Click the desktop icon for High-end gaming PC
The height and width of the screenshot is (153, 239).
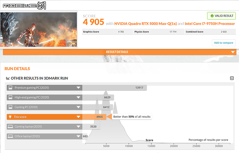10,97
